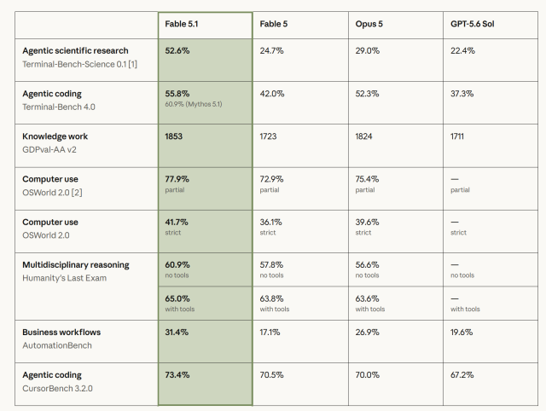Select the Fable 5 column header

click(274, 24)
